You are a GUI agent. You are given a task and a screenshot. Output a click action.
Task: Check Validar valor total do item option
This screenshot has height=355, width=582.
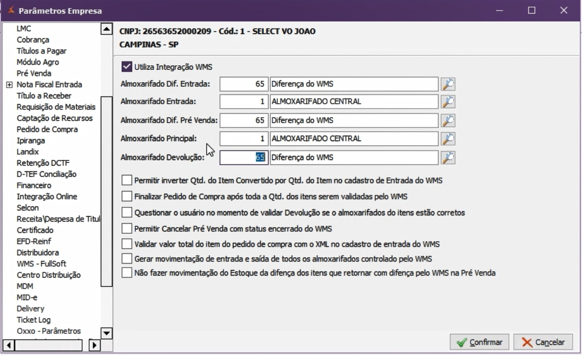pyautogui.click(x=127, y=244)
